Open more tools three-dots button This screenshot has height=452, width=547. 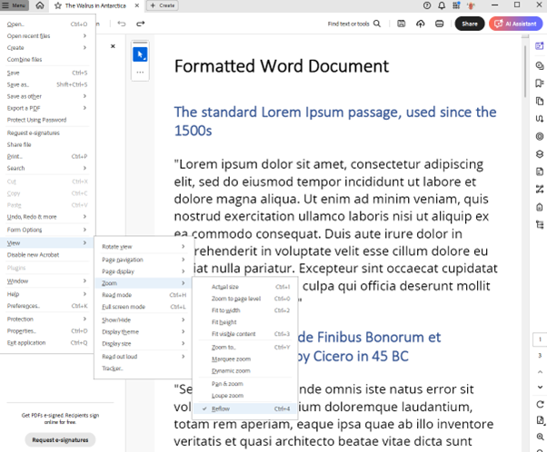140,73
